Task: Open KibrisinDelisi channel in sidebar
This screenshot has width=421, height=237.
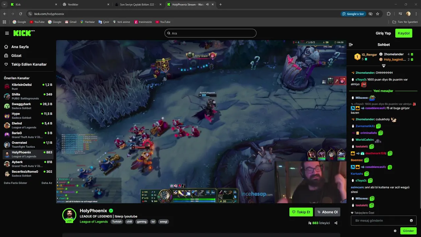Action: (28, 87)
